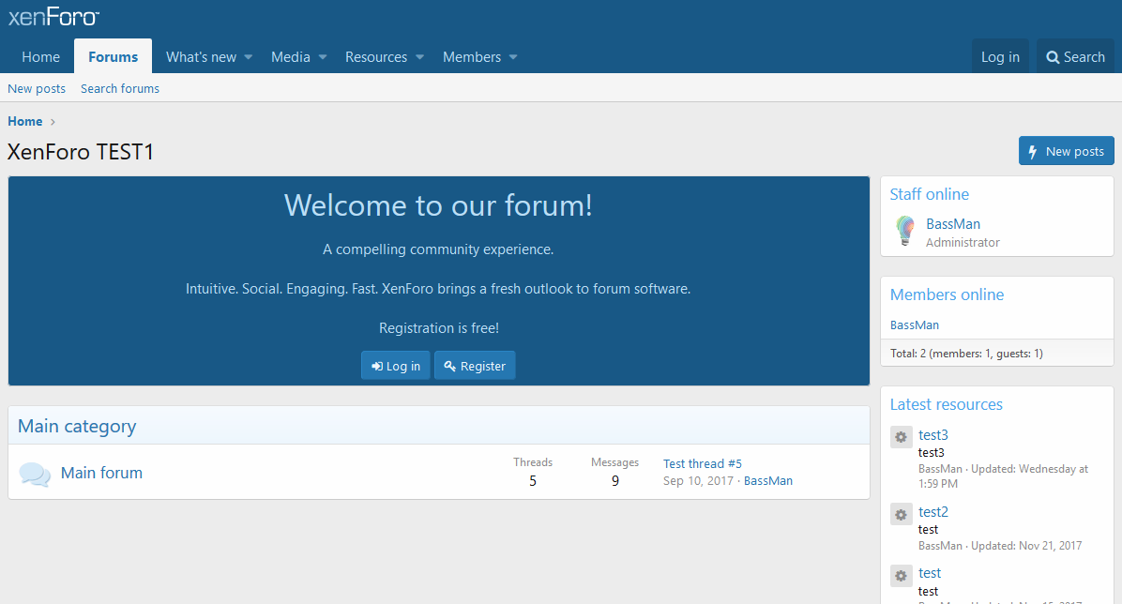
Task: Open the Main forum link
Action: click(101, 473)
